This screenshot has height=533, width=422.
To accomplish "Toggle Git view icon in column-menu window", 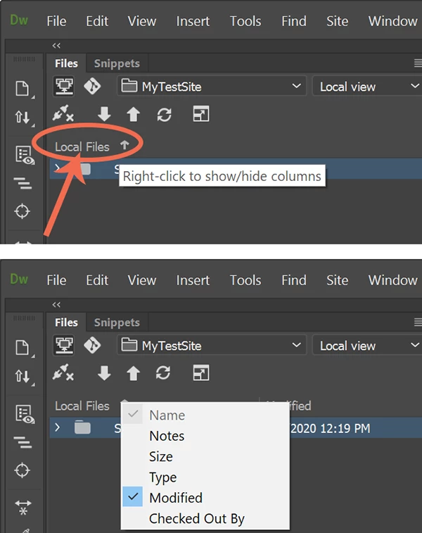I will [x=92, y=345].
